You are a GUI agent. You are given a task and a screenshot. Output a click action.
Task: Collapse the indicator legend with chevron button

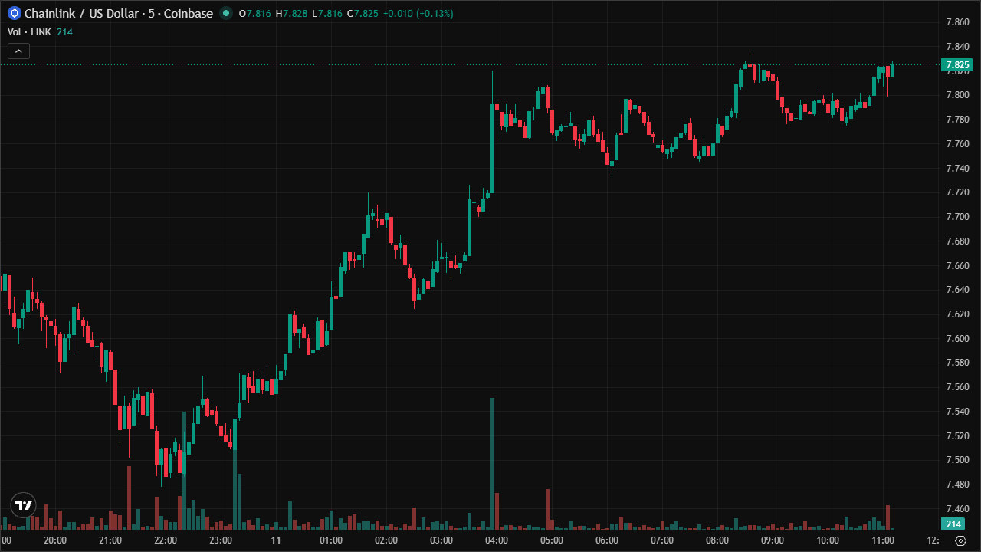[19, 51]
